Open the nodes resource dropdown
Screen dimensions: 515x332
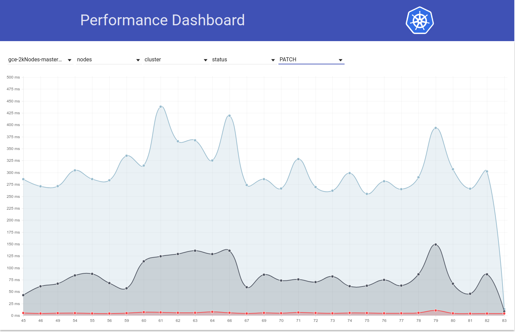pos(108,60)
